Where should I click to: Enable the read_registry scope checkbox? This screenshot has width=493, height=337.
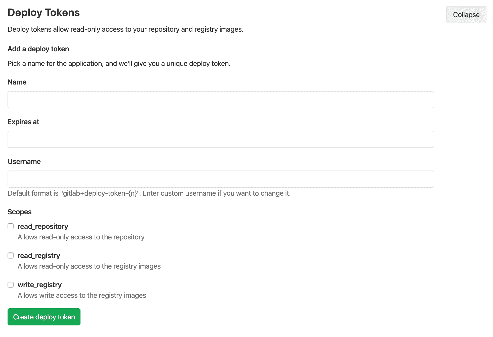11,256
